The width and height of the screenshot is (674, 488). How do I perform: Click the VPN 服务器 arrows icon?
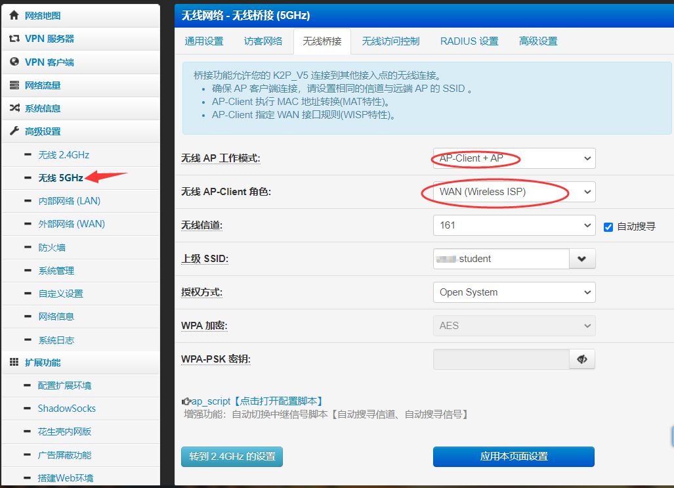tap(14, 39)
